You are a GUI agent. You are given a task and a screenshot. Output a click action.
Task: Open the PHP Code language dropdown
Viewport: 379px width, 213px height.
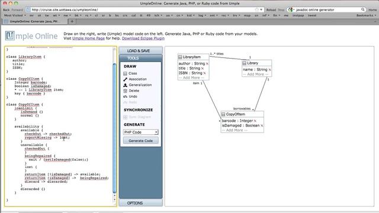tap(140, 133)
